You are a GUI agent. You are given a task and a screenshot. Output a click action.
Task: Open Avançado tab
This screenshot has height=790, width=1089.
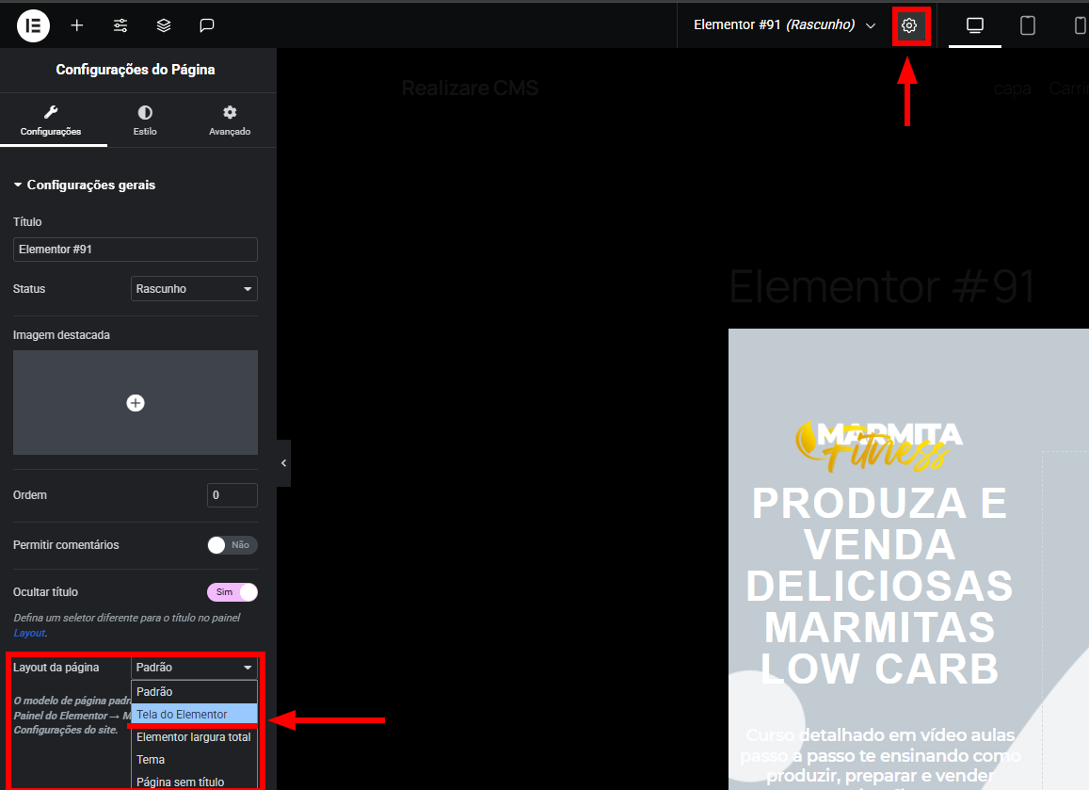(x=230, y=121)
